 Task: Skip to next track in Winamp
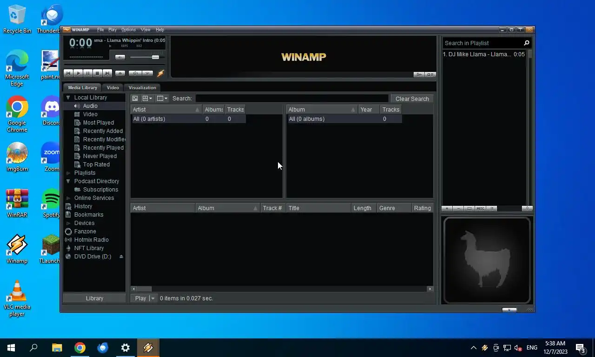[x=107, y=73]
